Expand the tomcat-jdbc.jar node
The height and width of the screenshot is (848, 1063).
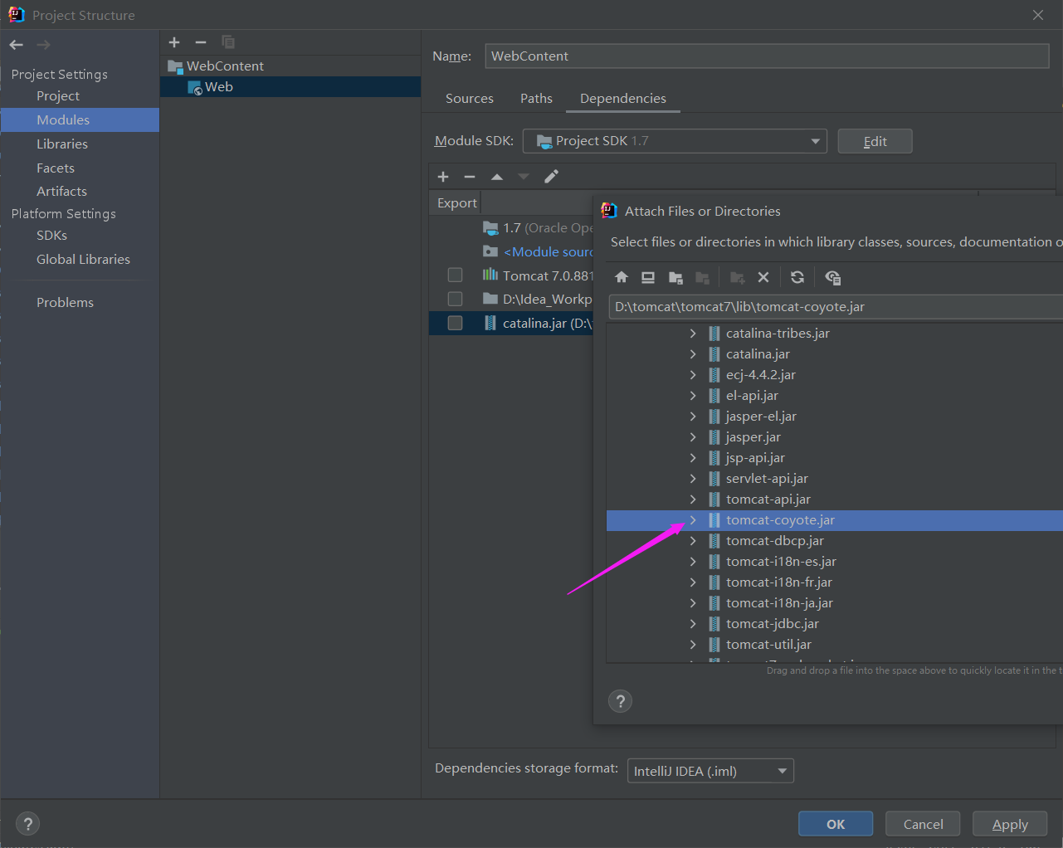(693, 624)
